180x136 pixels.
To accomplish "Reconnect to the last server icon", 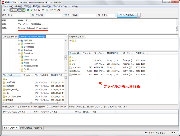I will click(43, 10).
